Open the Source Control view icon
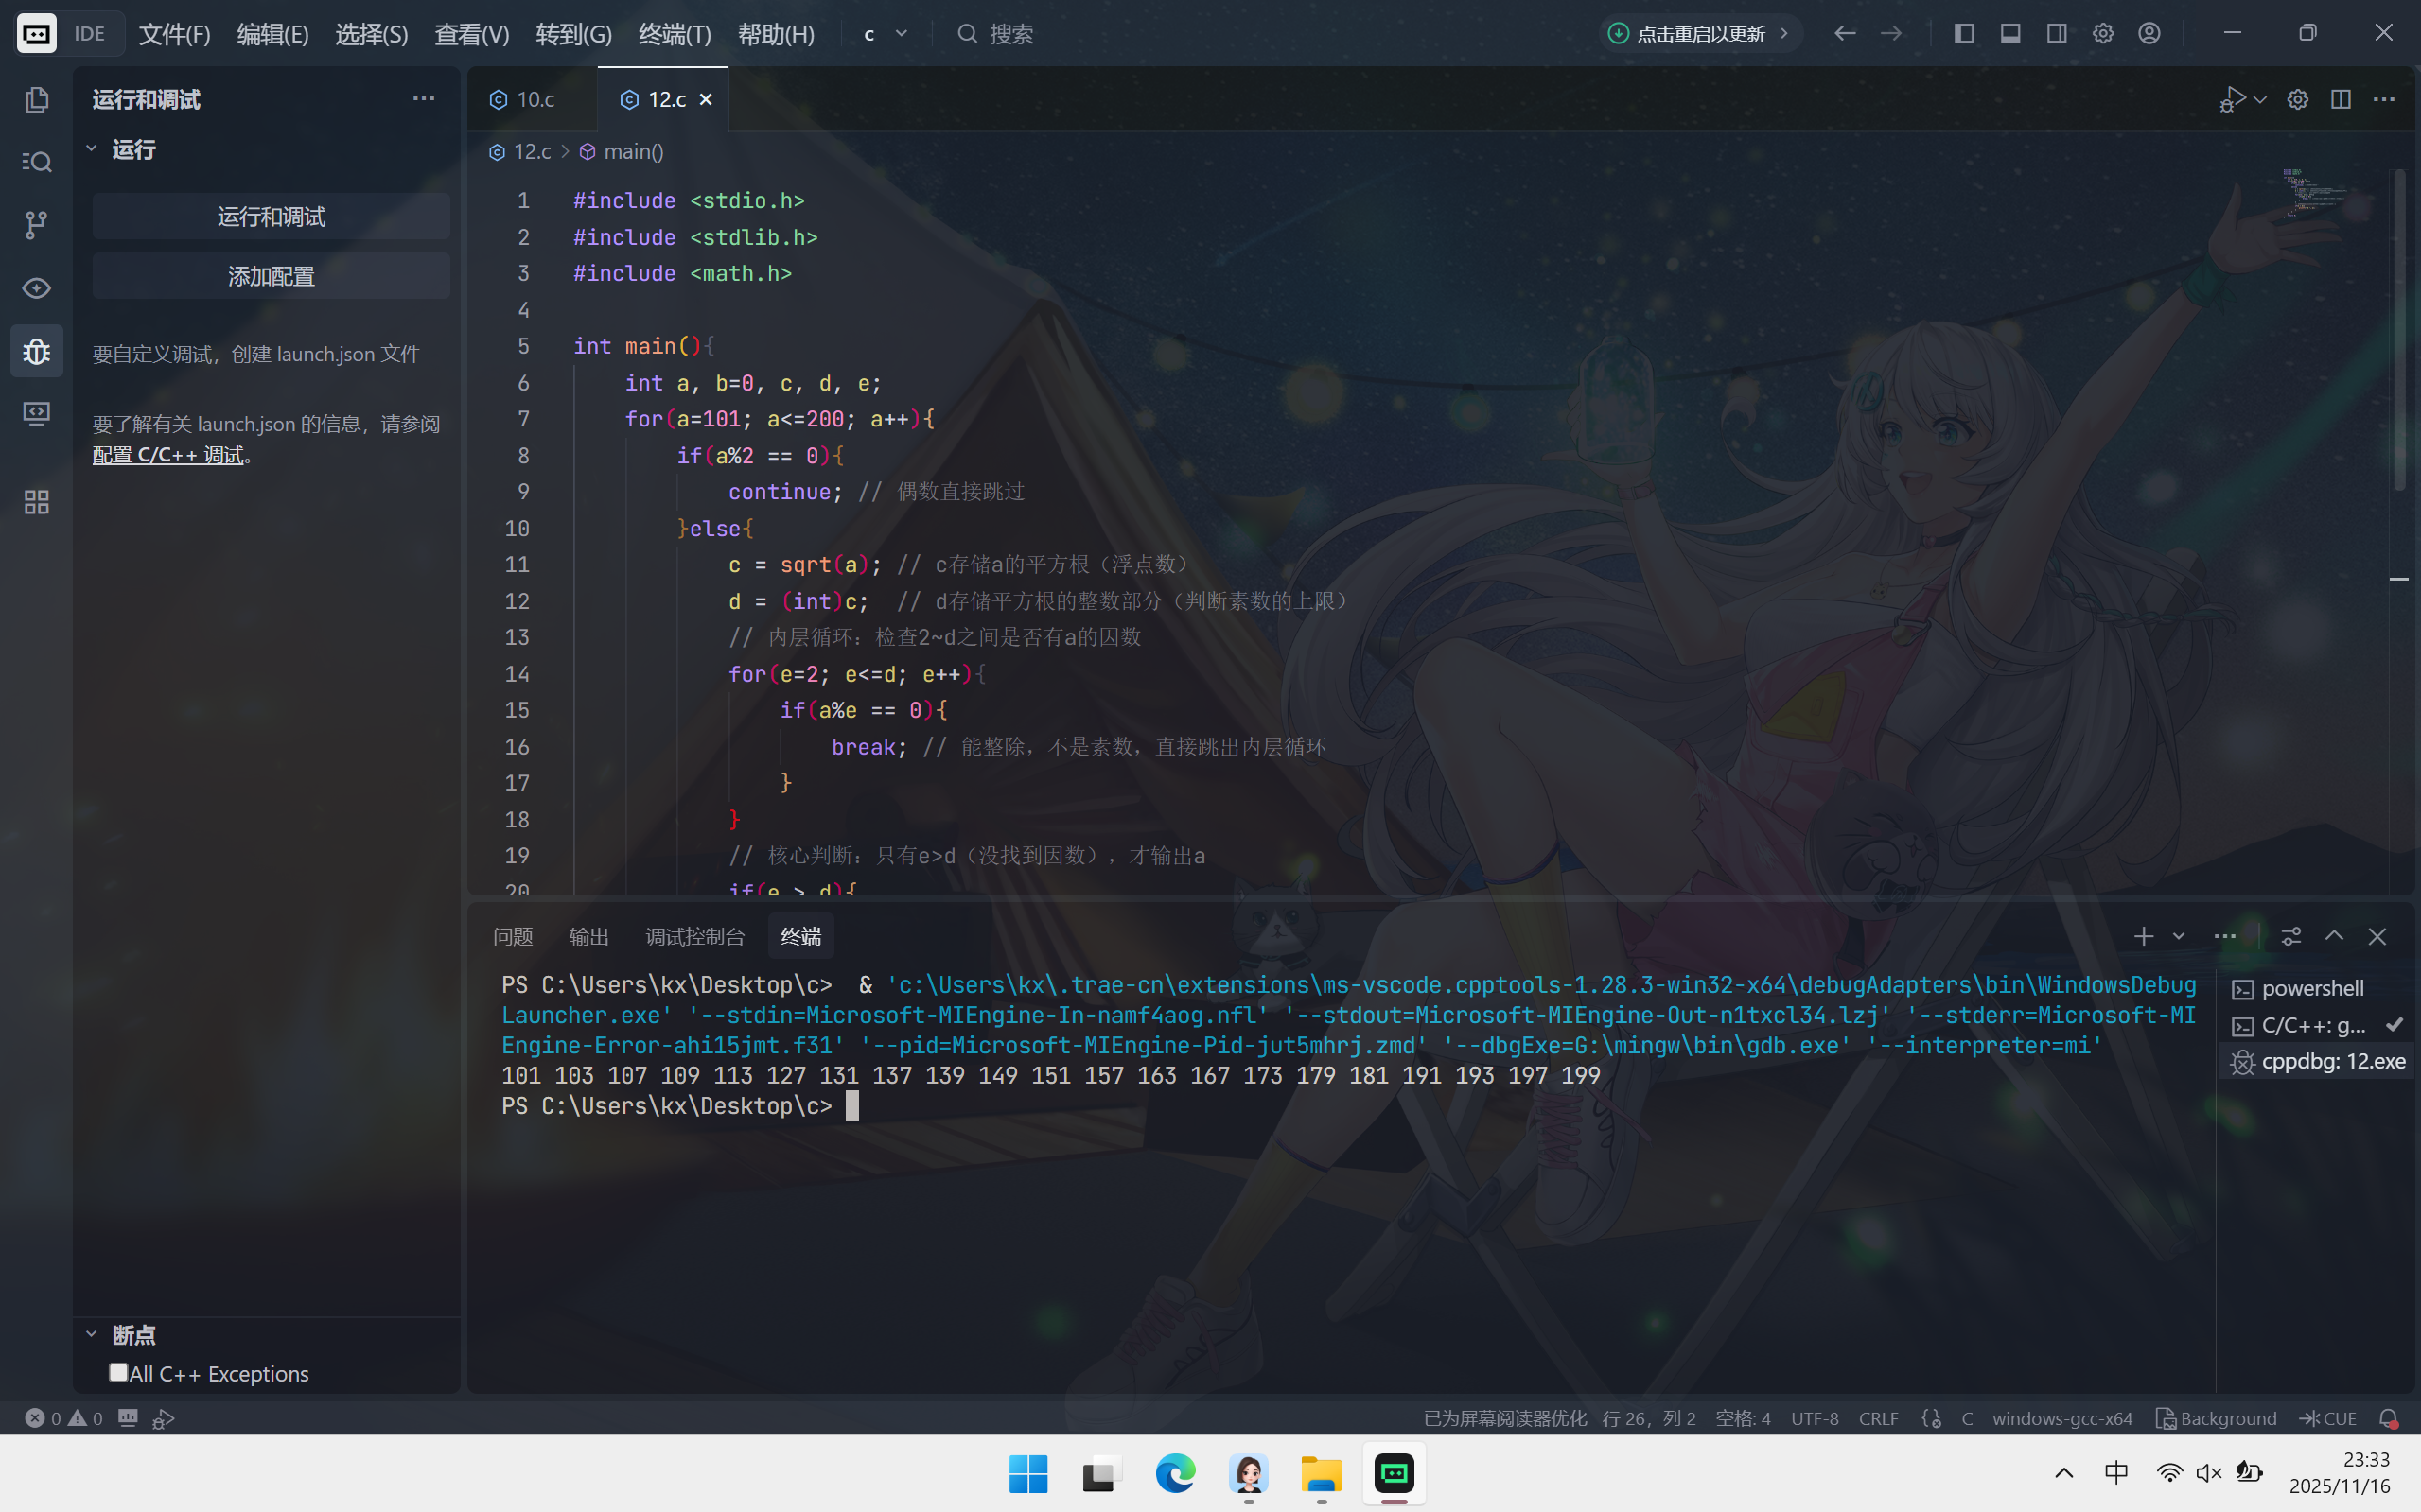 (x=37, y=225)
